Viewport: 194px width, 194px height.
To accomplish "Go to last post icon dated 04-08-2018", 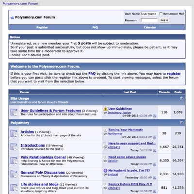I will 155,116.
